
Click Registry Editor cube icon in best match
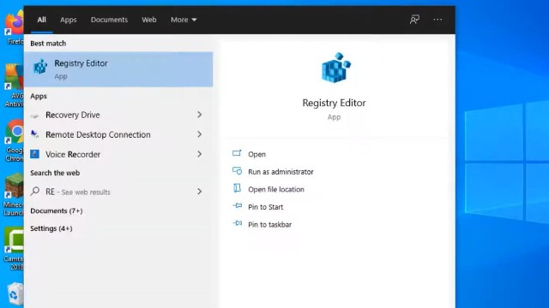40,67
